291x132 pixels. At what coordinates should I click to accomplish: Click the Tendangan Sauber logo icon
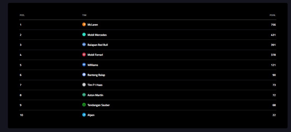coord(84,105)
